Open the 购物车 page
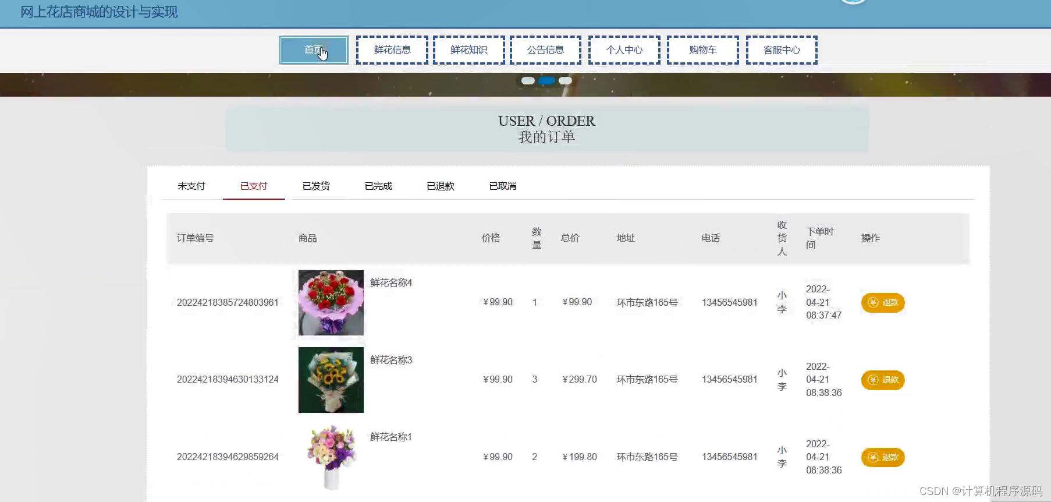 (703, 50)
